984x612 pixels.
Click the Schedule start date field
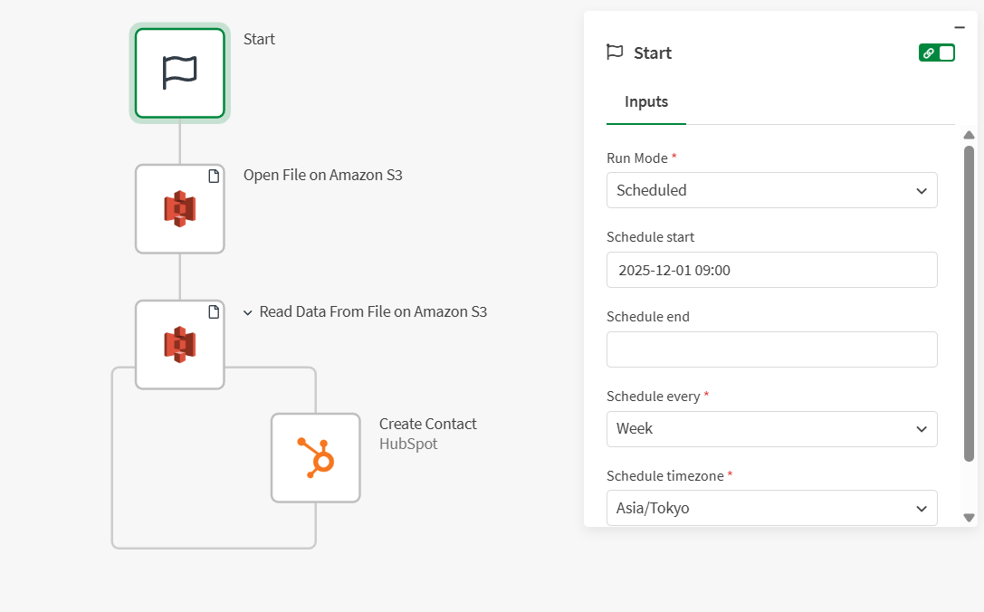click(771, 270)
